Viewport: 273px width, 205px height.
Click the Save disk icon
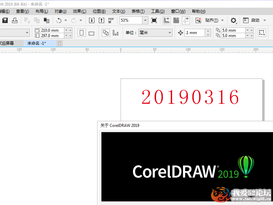(5, 20)
